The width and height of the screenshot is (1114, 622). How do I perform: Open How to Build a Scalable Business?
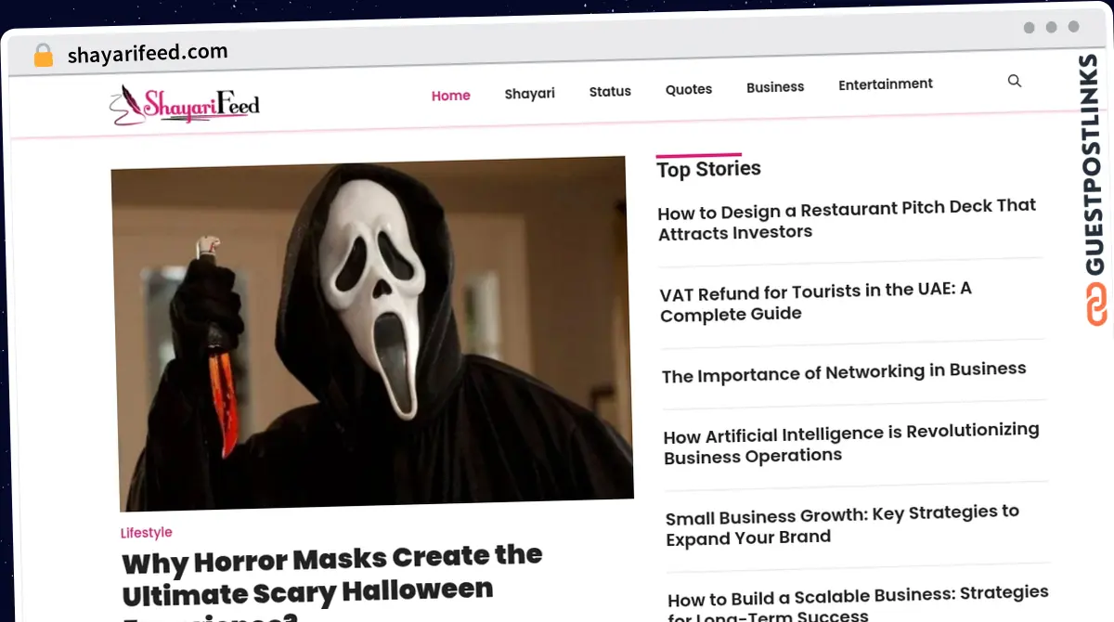point(857,600)
